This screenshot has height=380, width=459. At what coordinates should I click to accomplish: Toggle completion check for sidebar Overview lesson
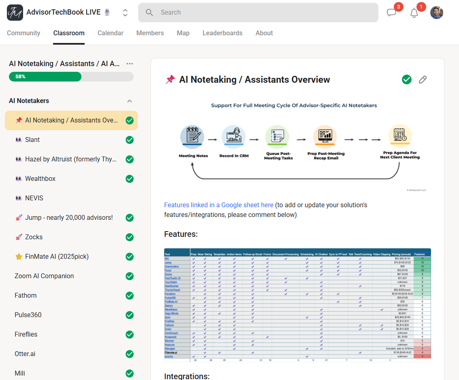130,120
